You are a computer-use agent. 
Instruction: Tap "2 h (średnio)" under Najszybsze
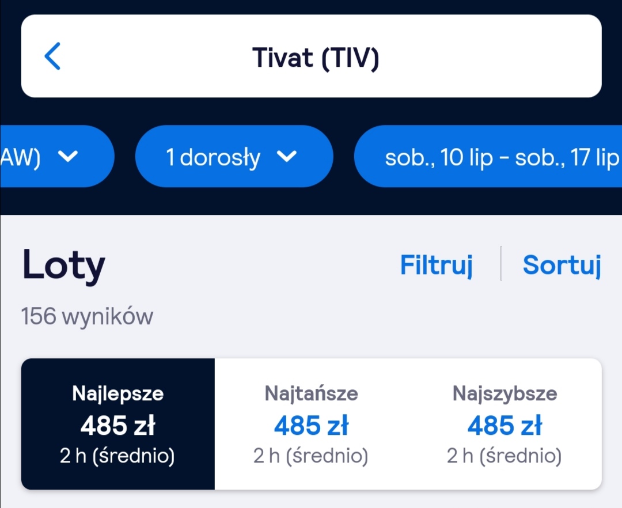(505, 456)
